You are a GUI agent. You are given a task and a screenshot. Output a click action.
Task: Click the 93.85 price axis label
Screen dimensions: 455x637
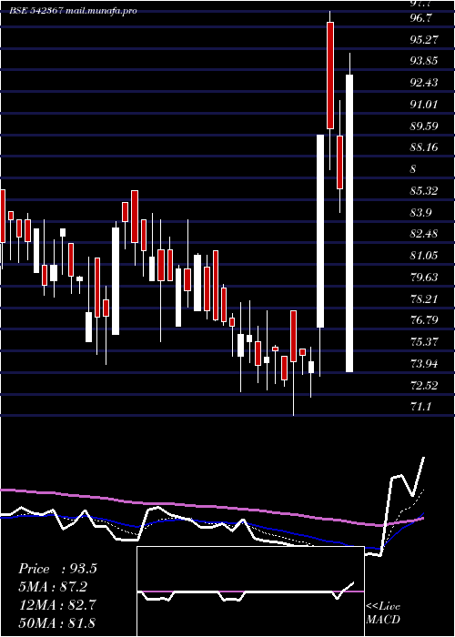[424, 61]
